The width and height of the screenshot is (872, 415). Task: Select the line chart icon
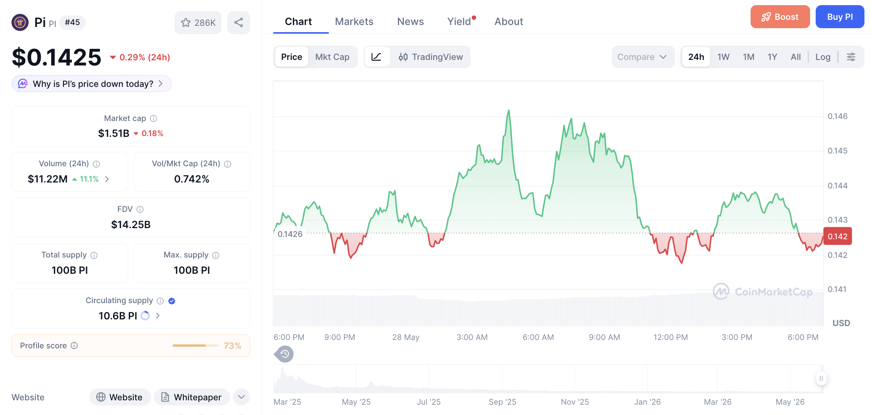(x=376, y=57)
